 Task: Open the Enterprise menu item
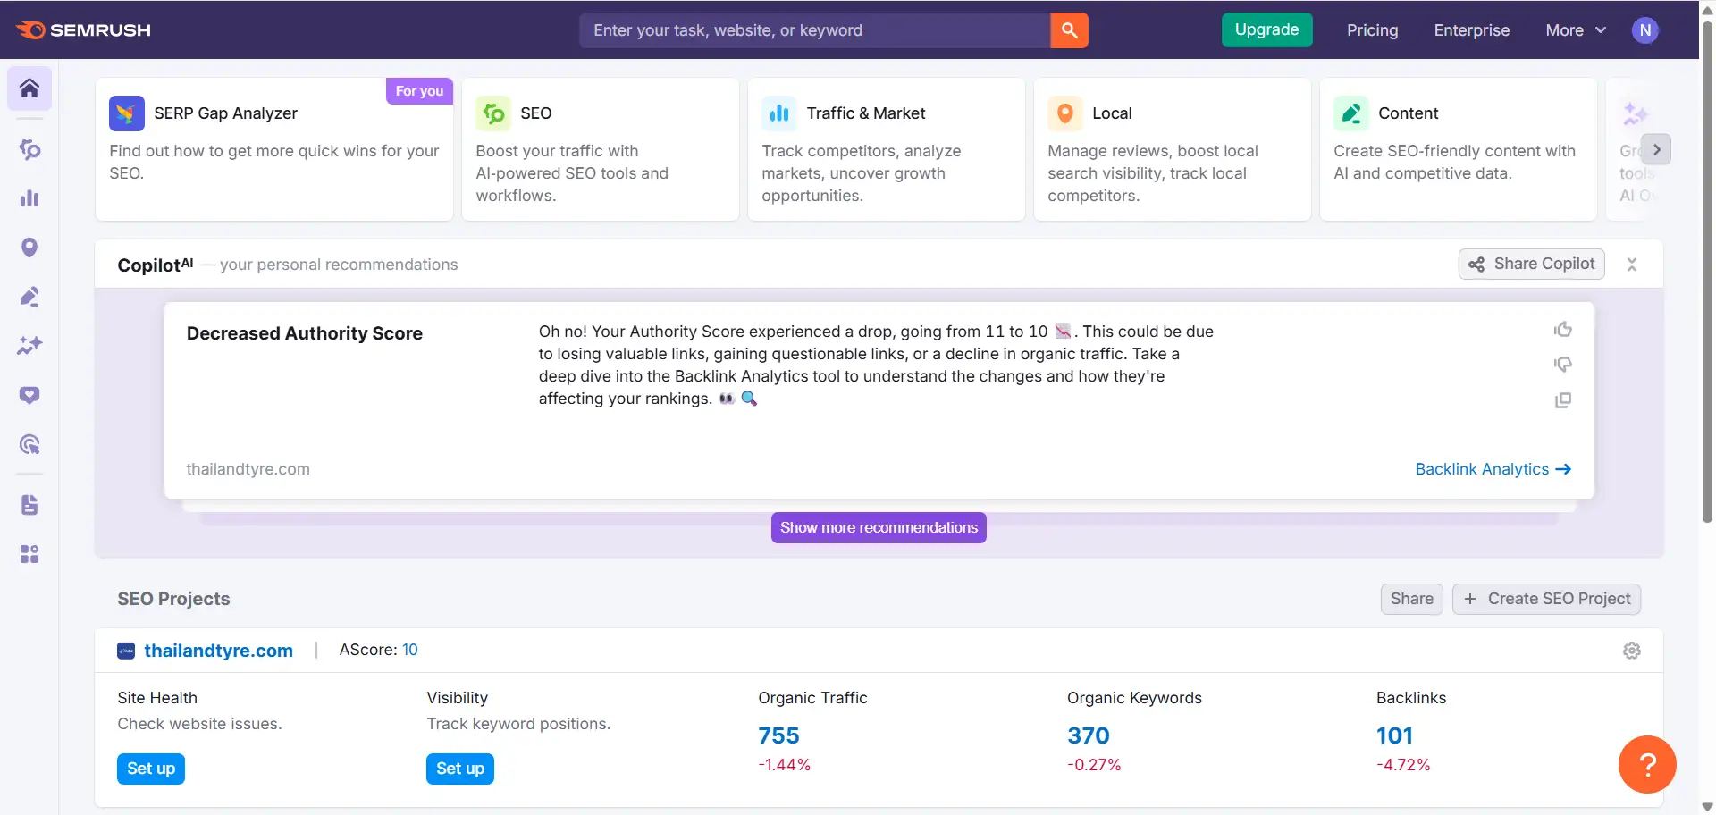pos(1472,30)
